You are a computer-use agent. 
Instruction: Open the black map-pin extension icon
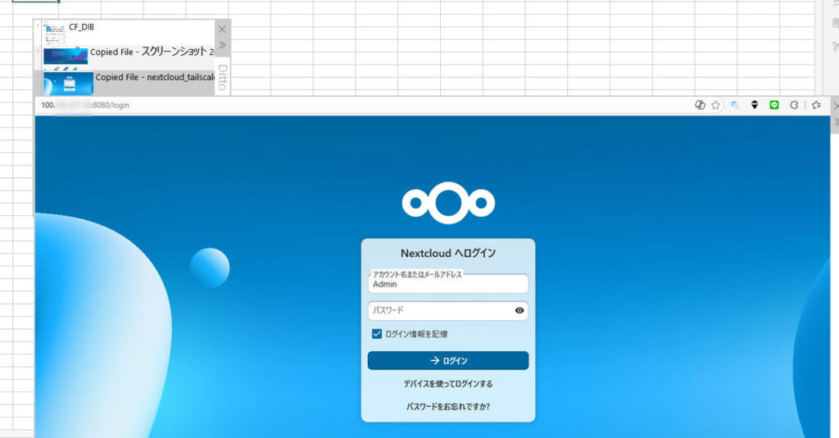click(755, 105)
